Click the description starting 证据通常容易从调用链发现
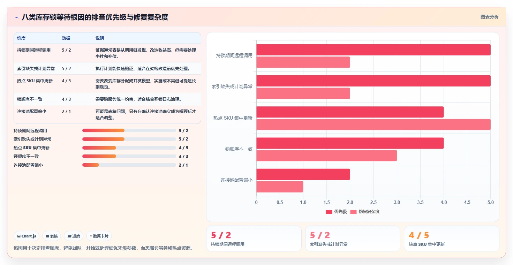 pos(146,53)
